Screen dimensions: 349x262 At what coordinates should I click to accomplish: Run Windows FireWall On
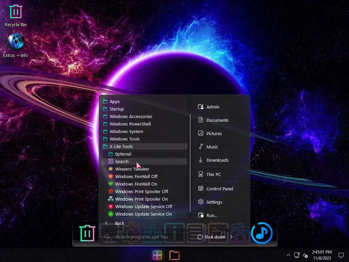[x=144, y=184]
